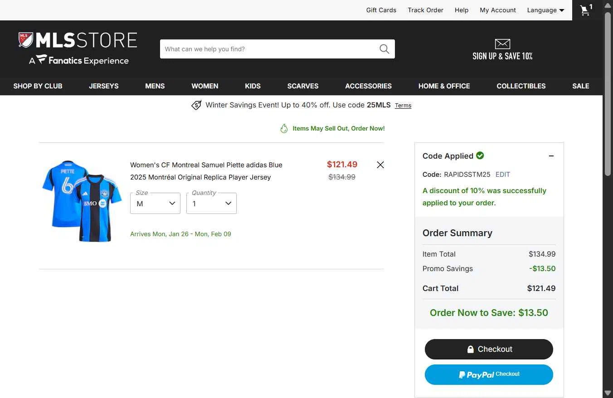This screenshot has width=613, height=398.
Task: Go to My Account
Action: 498,10
